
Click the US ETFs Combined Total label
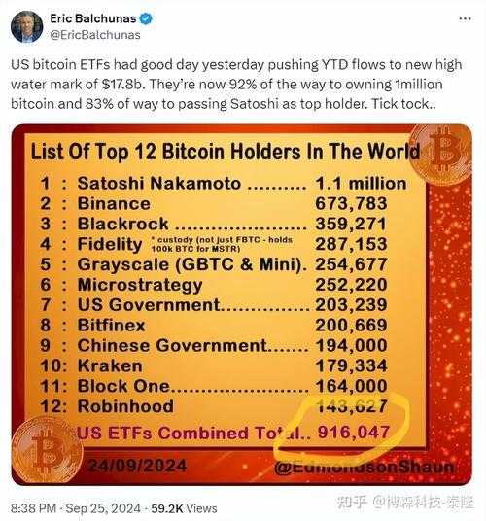(193, 433)
